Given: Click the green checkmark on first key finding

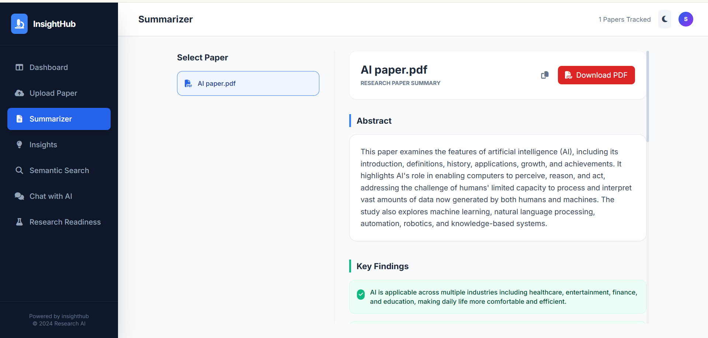Looking at the screenshot, I should pyautogui.click(x=361, y=294).
